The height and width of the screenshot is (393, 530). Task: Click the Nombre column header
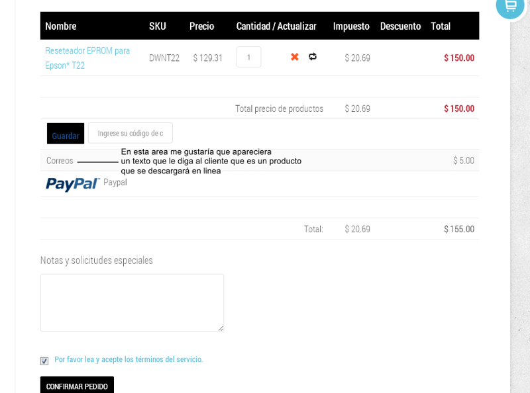coord(61,26)
